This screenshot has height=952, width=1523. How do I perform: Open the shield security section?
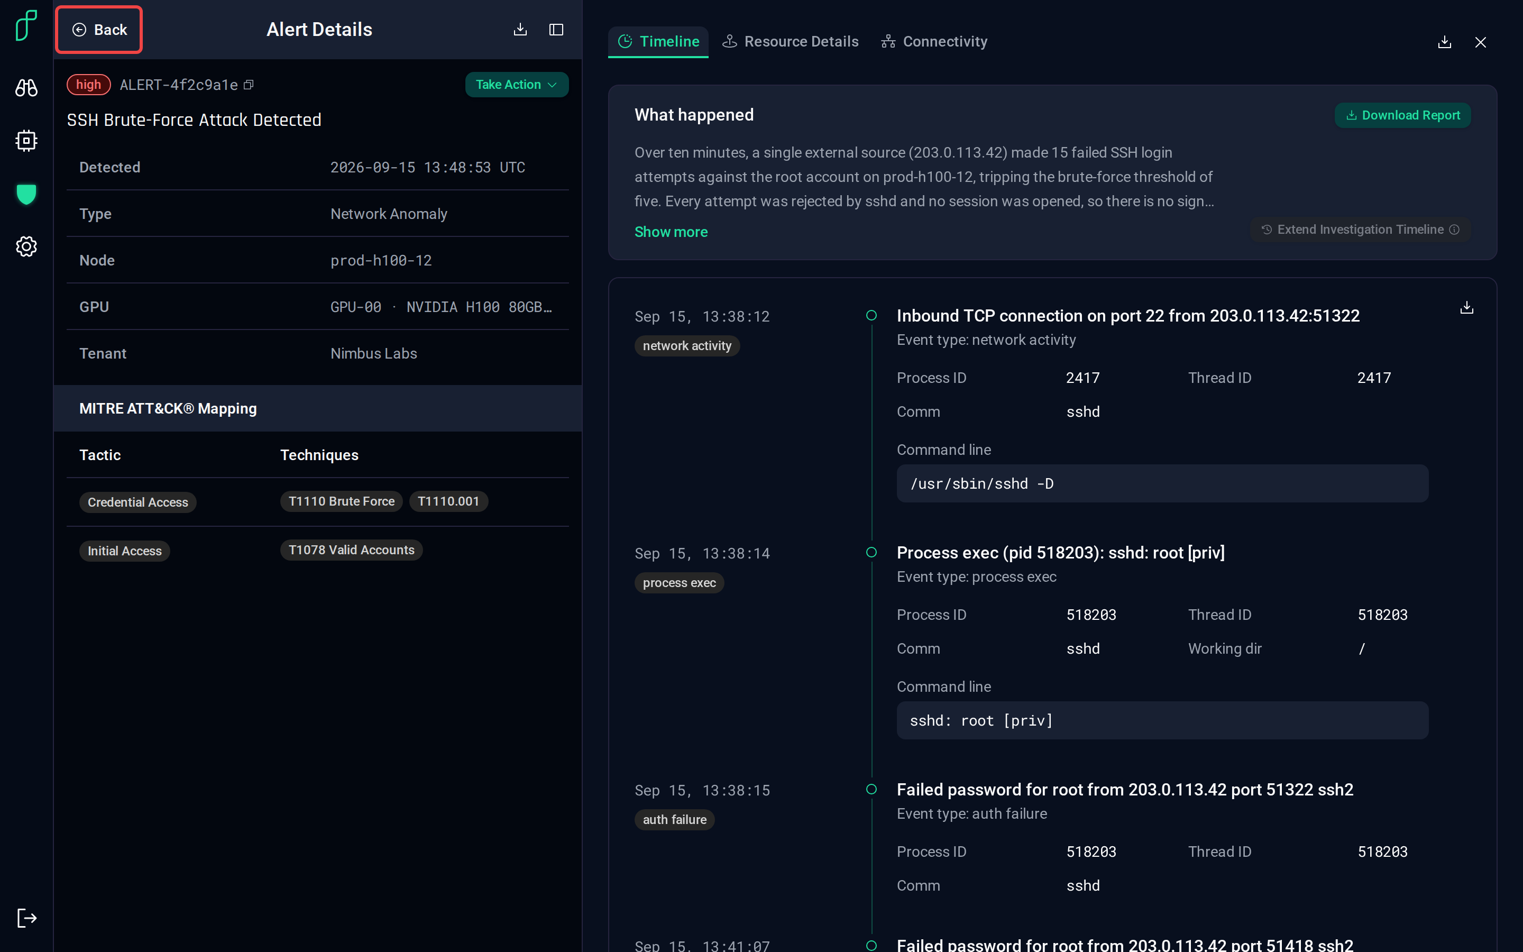pos(26,194)
